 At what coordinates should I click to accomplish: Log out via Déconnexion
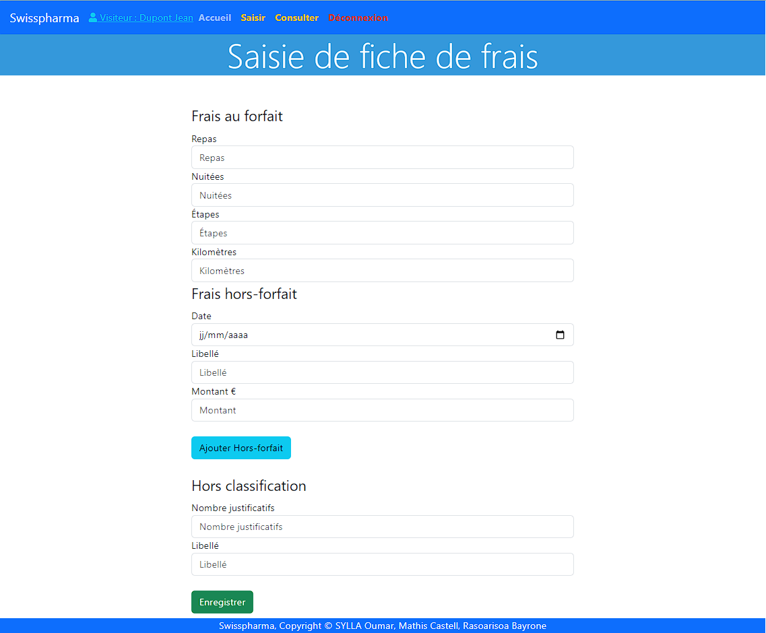coord(358,18)
